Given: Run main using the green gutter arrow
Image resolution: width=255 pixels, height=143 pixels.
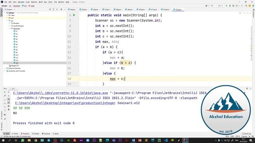Looking at the screenshot, I should coord(74,15).
